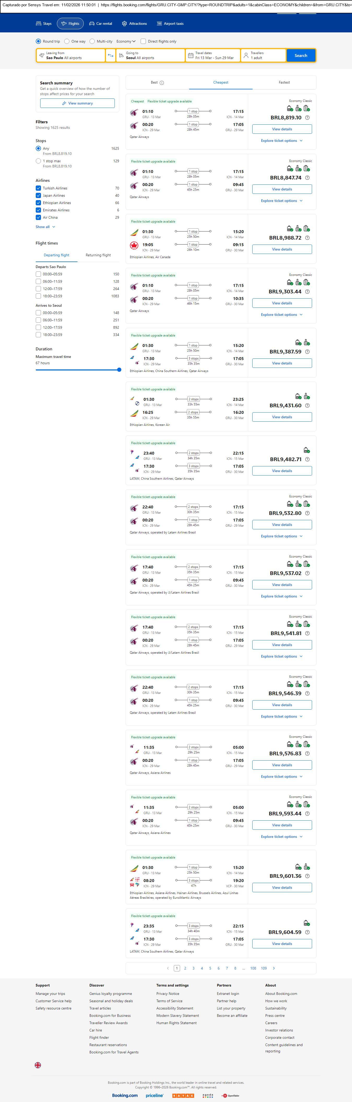Expand ticket options for the BRL8,847.74 flight
Image resolution: width=352 pixels, height=1102 pixels.
[x=282, y=201]
